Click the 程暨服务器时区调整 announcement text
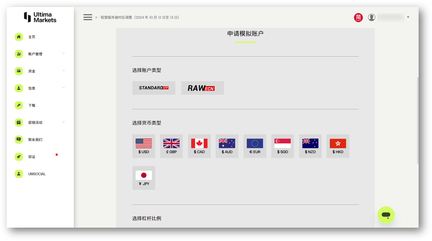This screenshot has width=432, height=241. tap(140, 17)
